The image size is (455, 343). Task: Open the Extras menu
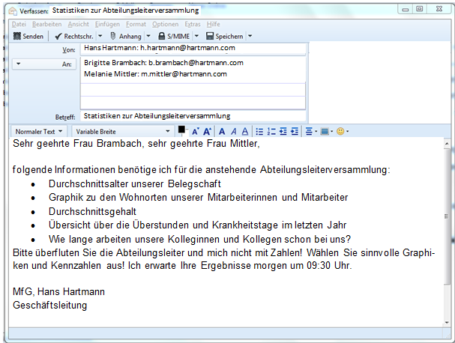tap(193, 24)
